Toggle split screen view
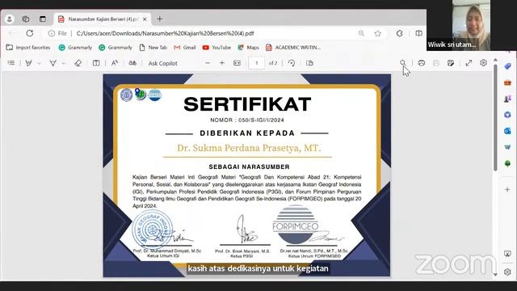Image resolution: width=517 pixels, height=291 pixels. point(418,33)
